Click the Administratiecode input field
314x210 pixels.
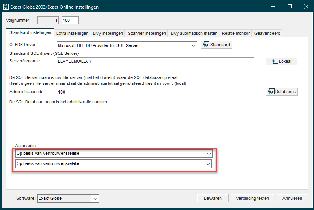pyautogui.click(x=155, y=92)
